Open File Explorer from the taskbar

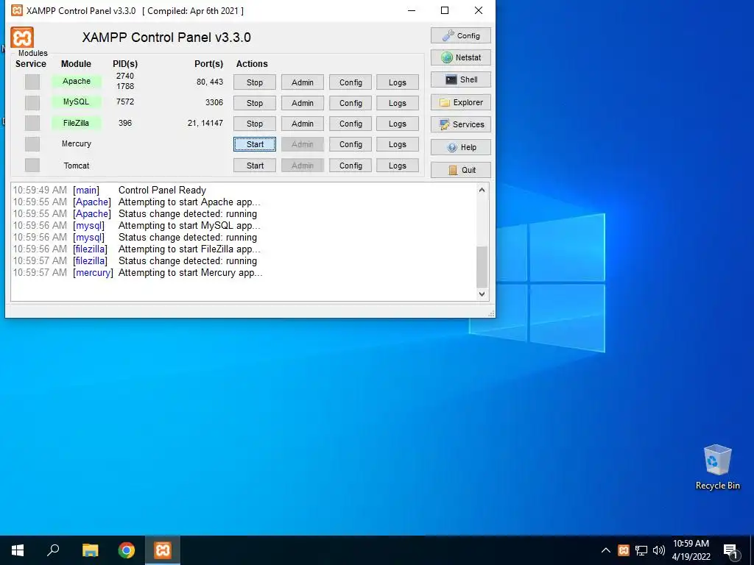[90, 550]
